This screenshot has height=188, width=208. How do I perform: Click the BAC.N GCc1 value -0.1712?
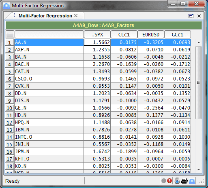[x=178, y=64]
